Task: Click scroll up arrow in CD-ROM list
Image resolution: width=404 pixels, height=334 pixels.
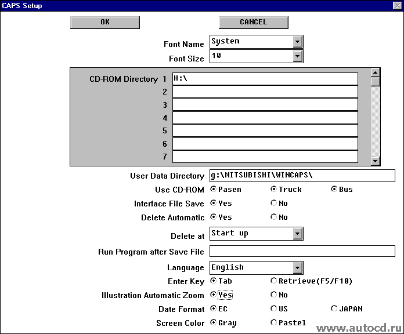Action: point(375,72)
